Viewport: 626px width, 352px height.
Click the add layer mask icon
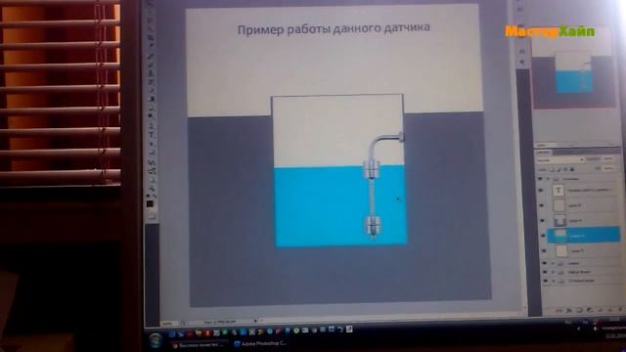579,310
